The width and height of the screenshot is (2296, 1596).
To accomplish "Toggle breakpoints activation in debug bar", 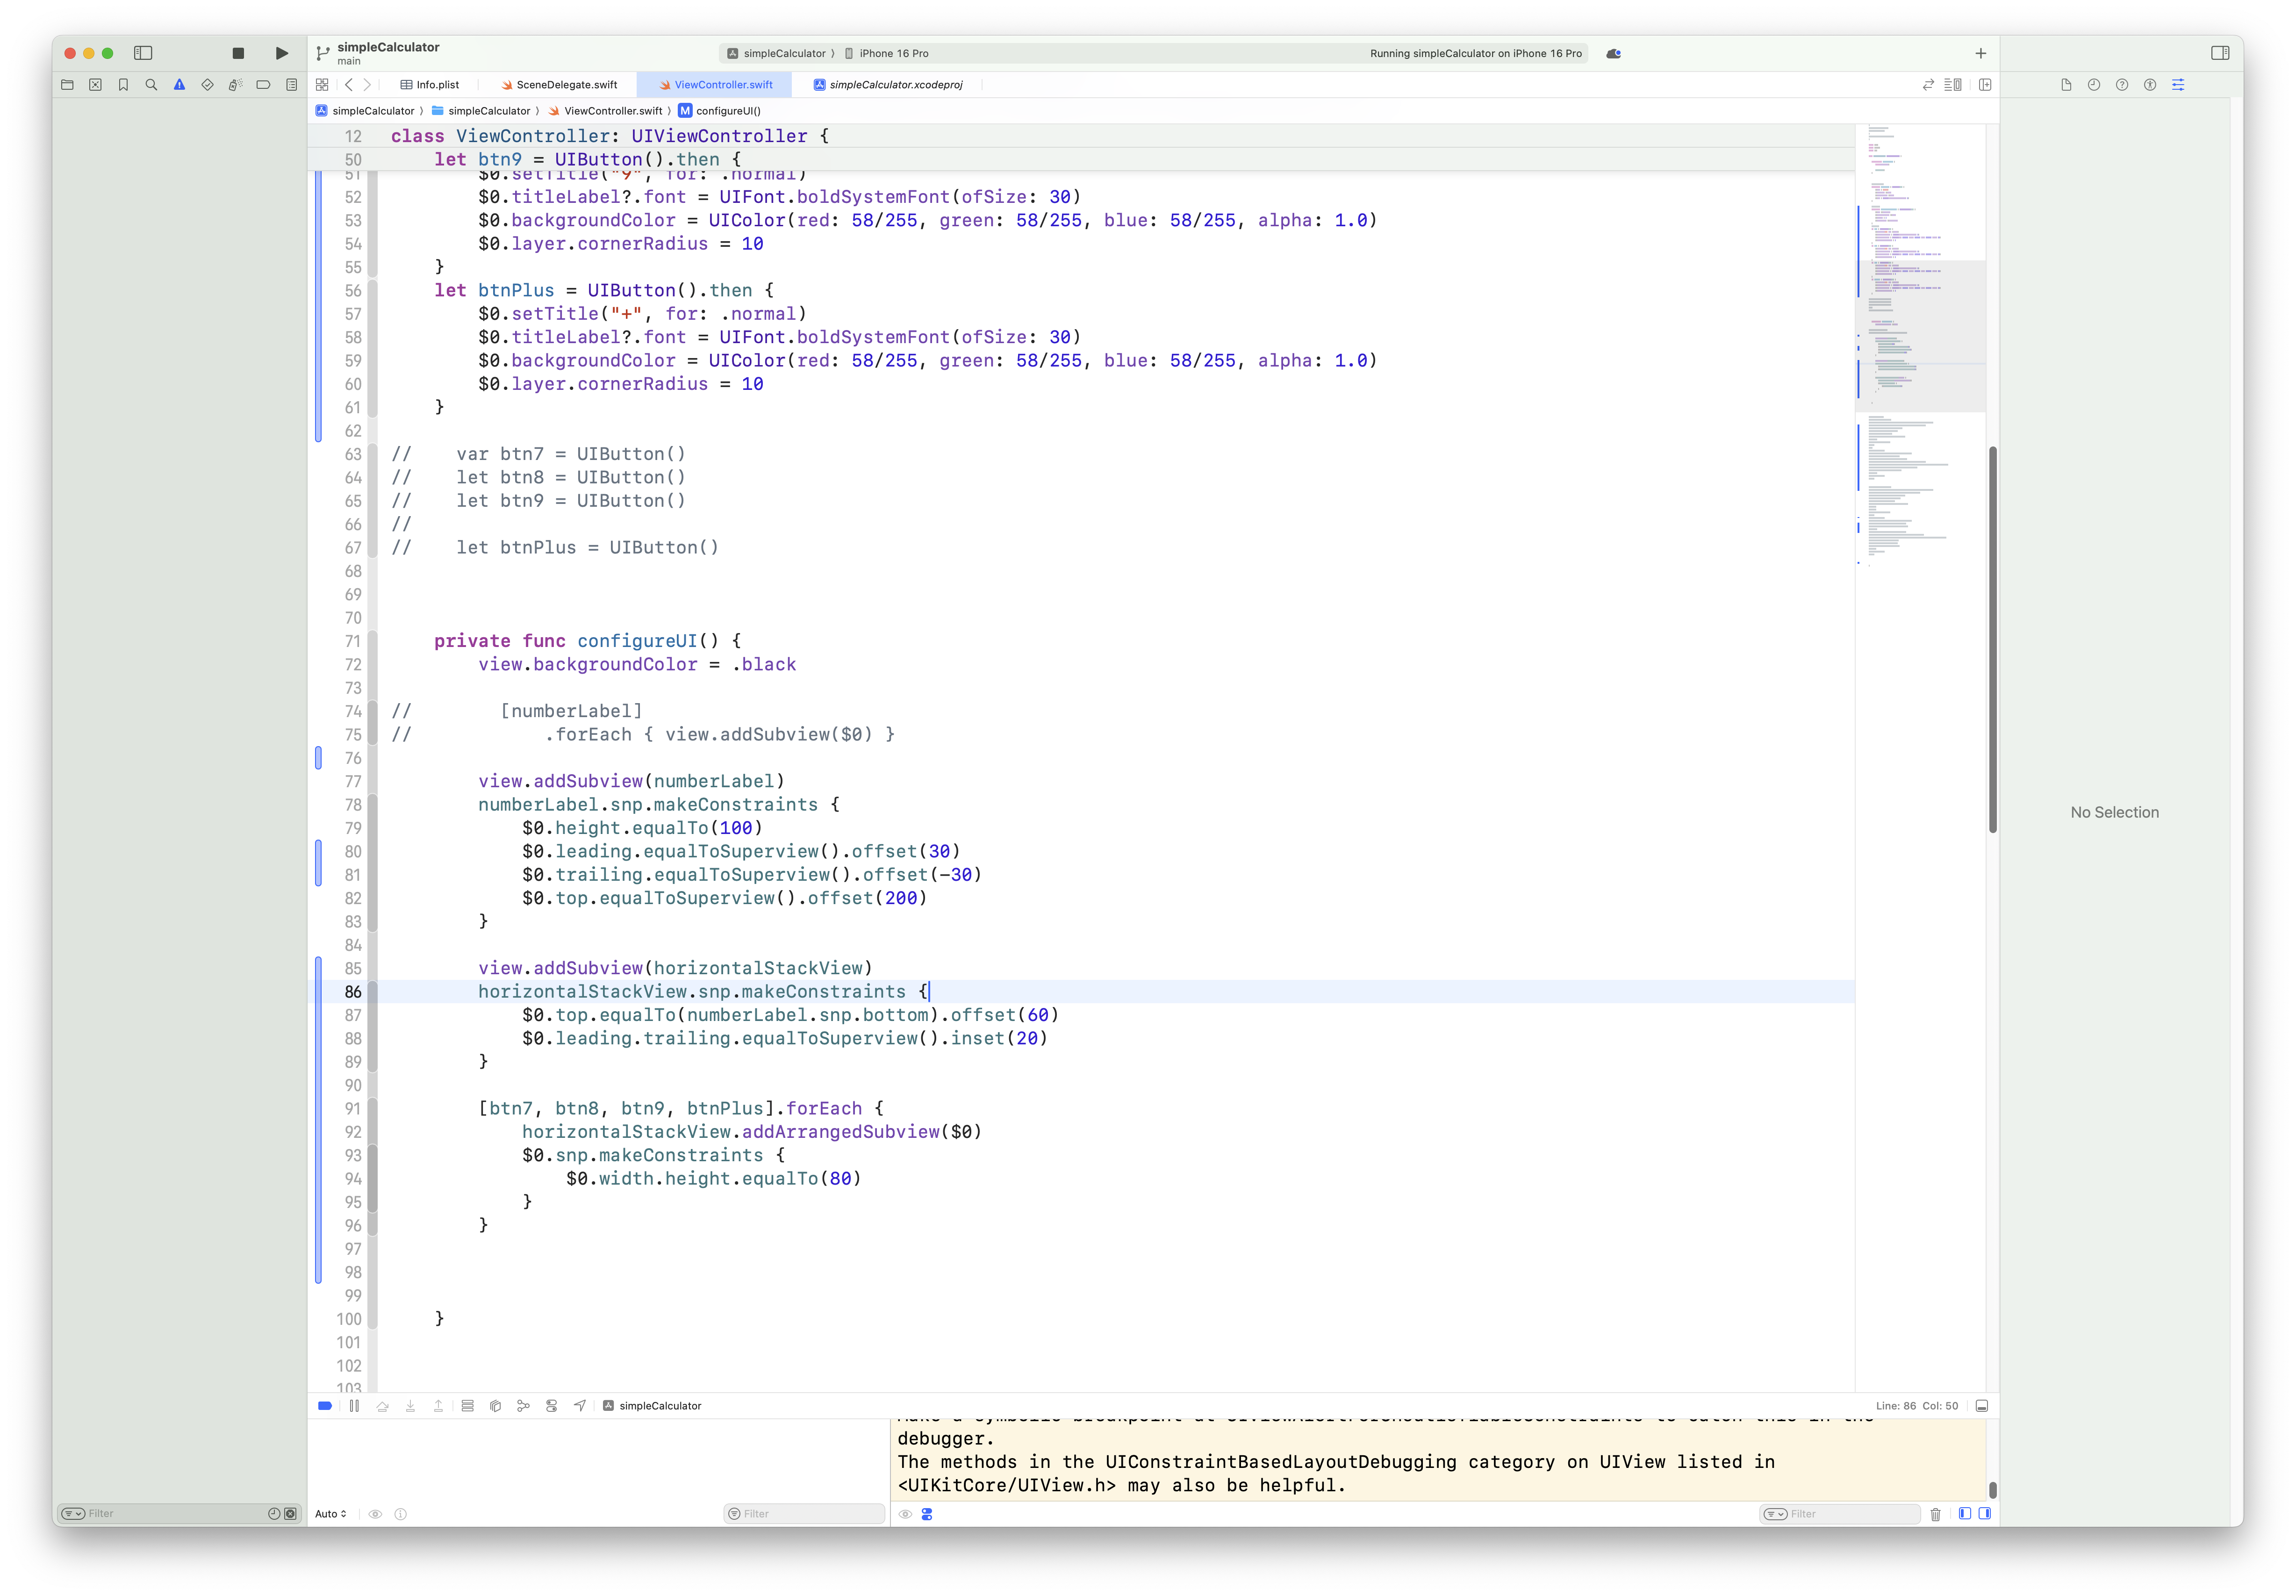I will coord(325,1406).
